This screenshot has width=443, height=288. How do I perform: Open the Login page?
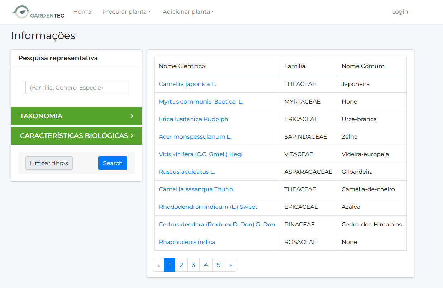tap(400, 12)
